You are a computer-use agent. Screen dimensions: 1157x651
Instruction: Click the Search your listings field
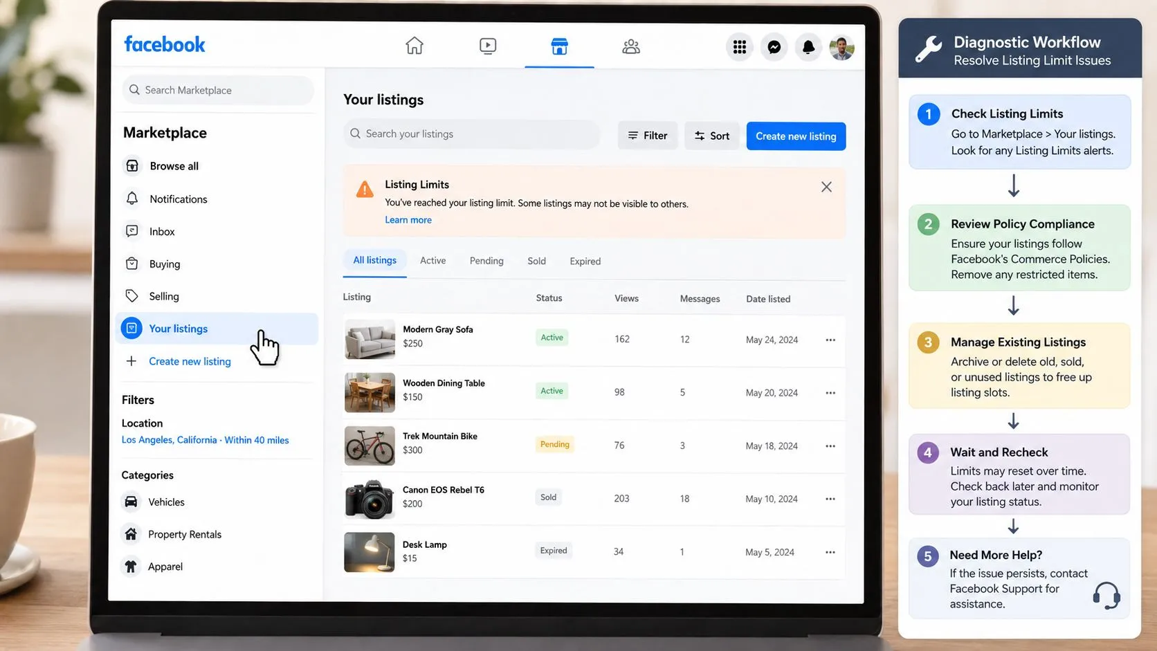(x=472, y=134)
